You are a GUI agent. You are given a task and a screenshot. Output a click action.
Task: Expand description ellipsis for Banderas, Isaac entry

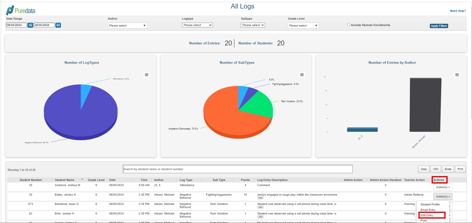[260, 207]
